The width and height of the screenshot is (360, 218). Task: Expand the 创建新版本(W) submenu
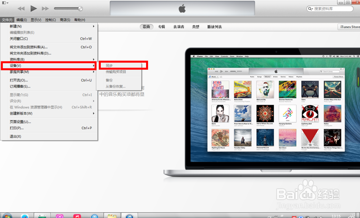[49, 113]
